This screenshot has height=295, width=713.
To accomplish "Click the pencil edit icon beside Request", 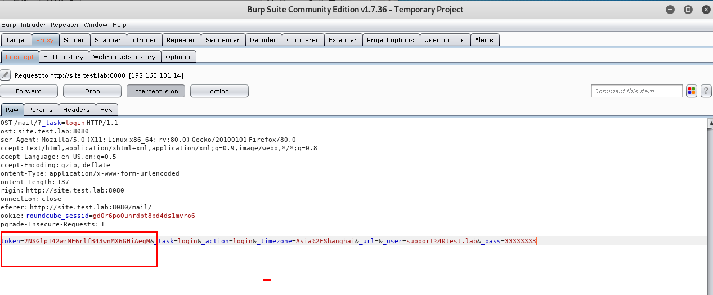I will pos(6,75).
